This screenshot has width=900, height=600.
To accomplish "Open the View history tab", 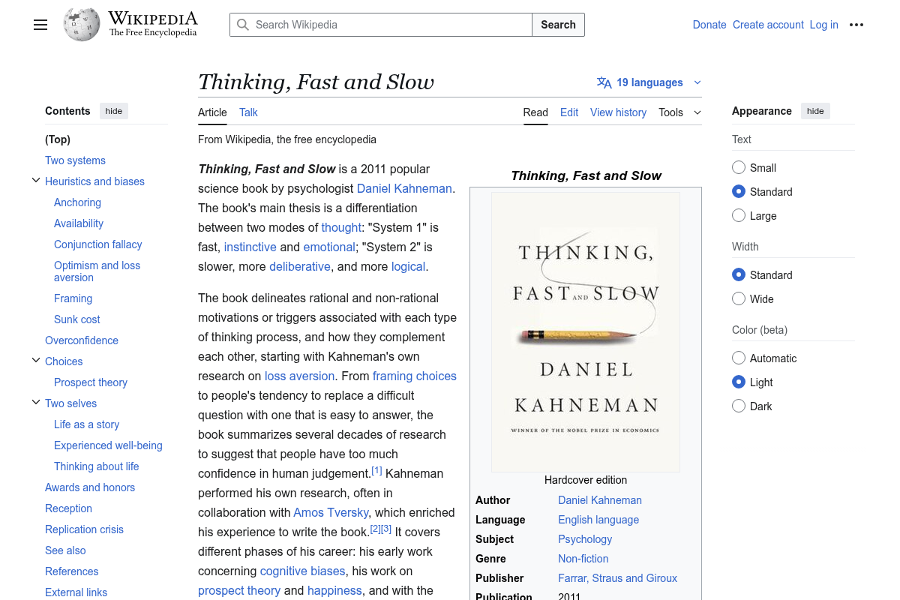I will pyautogui.click(x=618, y=112).
